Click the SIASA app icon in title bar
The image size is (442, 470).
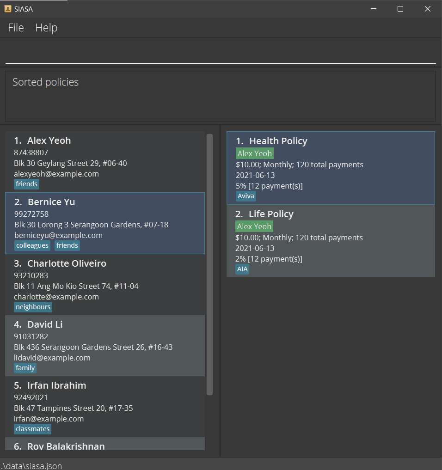point(8,9)
